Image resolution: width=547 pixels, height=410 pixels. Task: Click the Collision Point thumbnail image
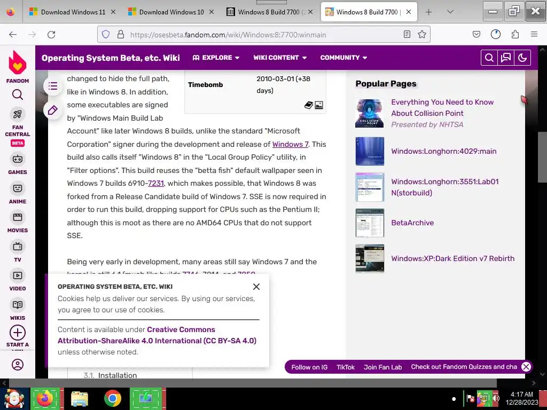click(370, 113)
